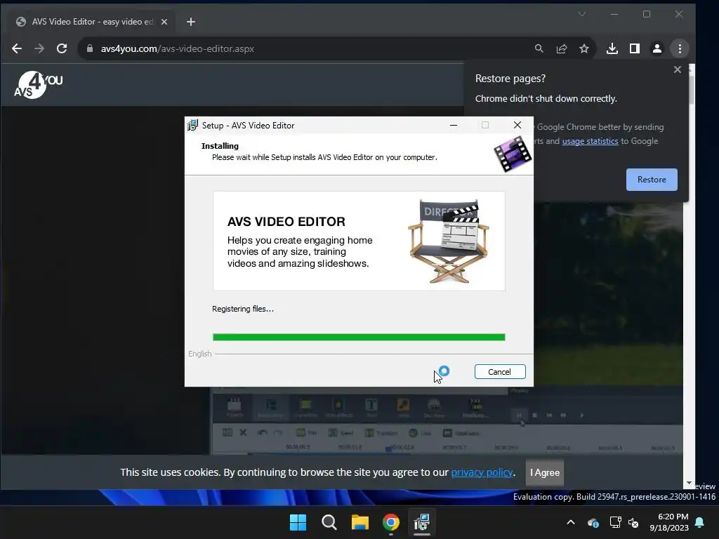Click the OneDrive cloud tray icon
The image size is (719, 539).
(593, 522)
